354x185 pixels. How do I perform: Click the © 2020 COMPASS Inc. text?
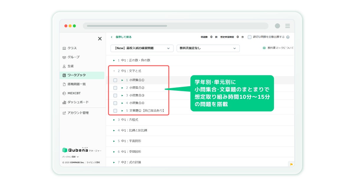73,162
